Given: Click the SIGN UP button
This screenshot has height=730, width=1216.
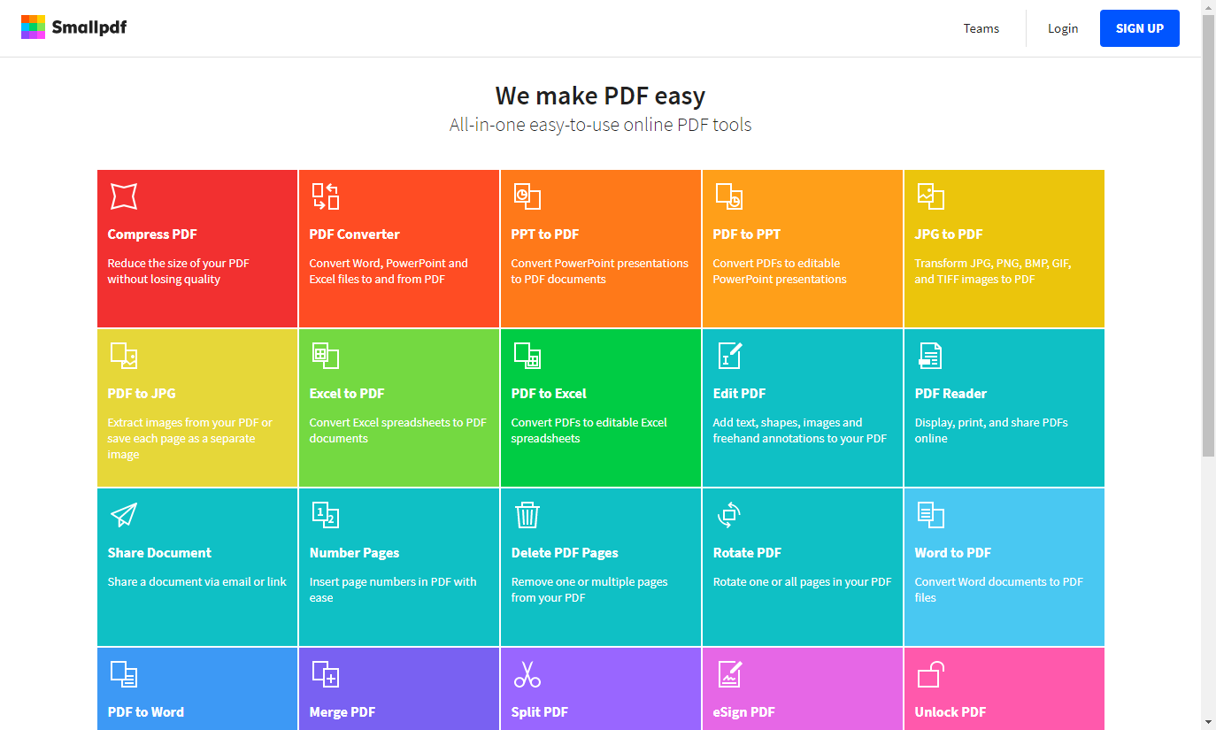Looking at the screenshot, I should 1139,28.
